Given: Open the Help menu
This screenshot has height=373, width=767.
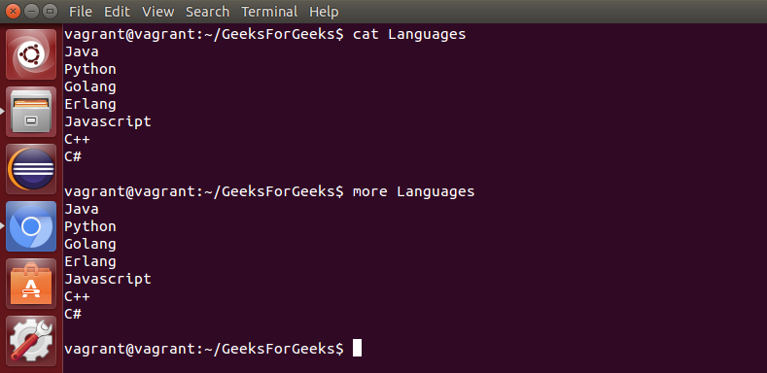Looking at the screenshot, I should coord(324,12).
